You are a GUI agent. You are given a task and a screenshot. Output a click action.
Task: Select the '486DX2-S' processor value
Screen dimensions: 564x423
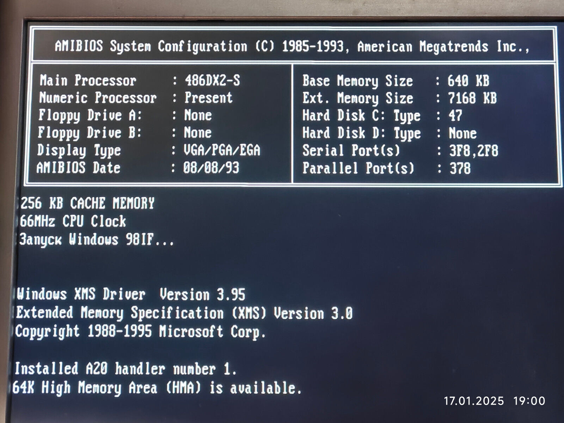pyautogui.click(x=212, y=80)
